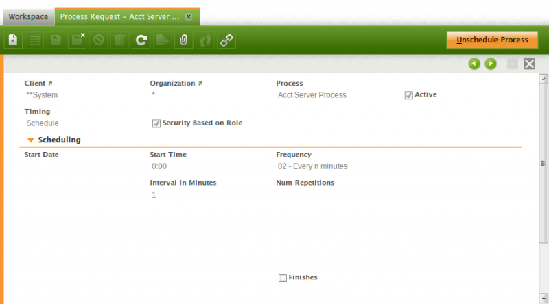Viewport: 549px width, 304px height.
Task: Go to next record with right arrow
Action: [491, 64]
